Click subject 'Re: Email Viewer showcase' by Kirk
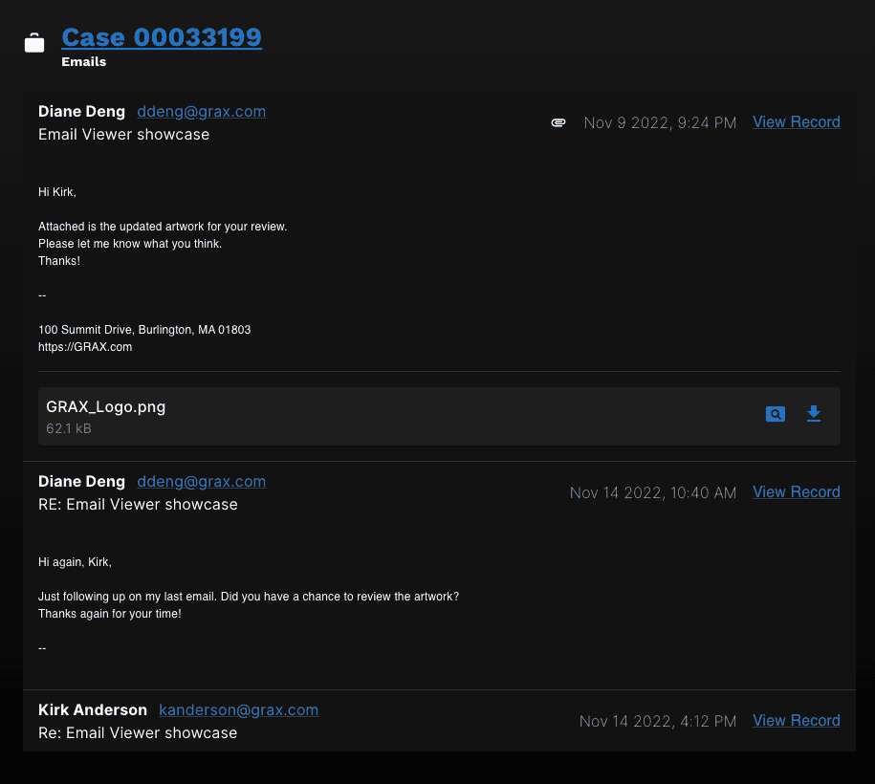 [x=138, y=733]
